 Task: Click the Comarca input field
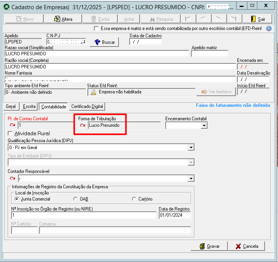pos(115,230)
